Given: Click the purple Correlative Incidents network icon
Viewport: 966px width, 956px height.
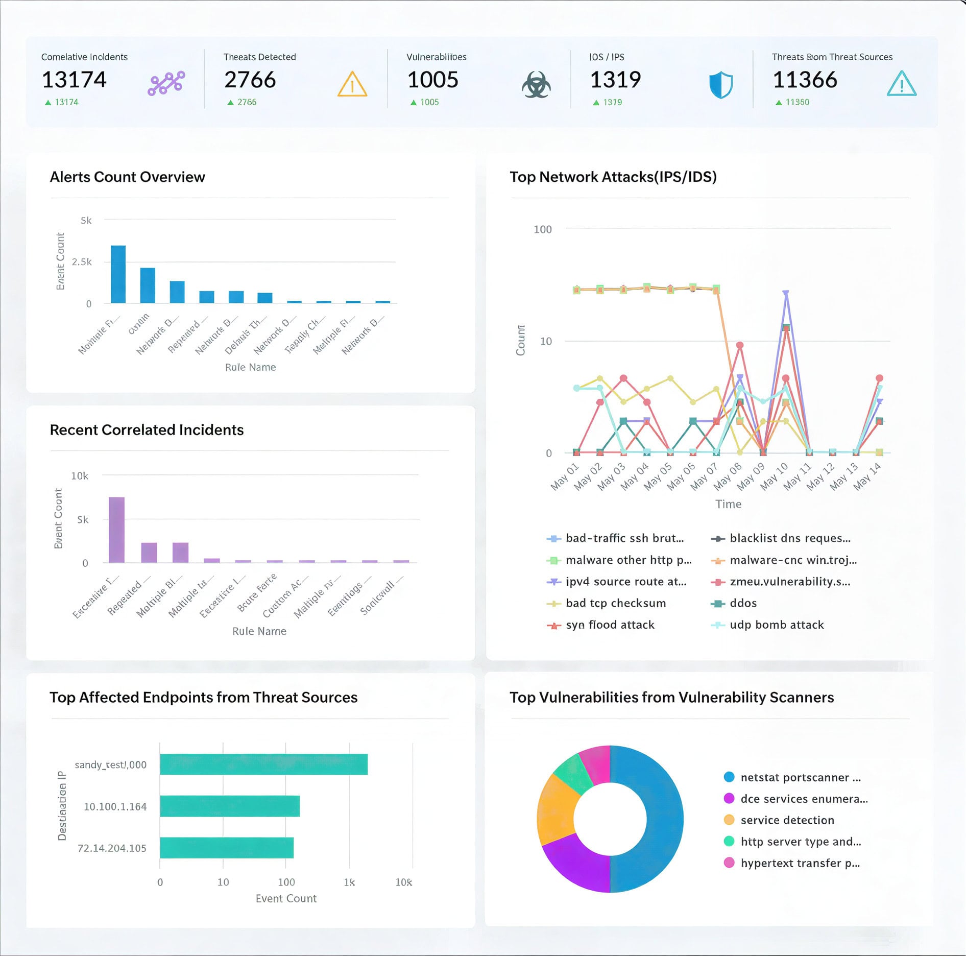Looking at the screenshot, I should click(x=166, y=83).
